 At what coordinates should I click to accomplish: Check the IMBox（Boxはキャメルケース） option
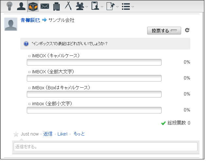29,88
